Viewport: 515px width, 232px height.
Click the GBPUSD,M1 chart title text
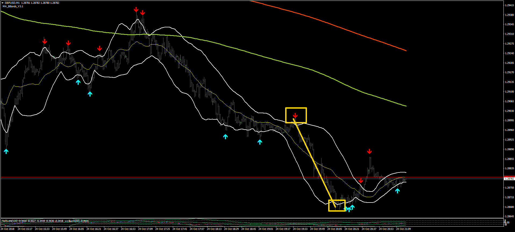[x=12, y=3]
